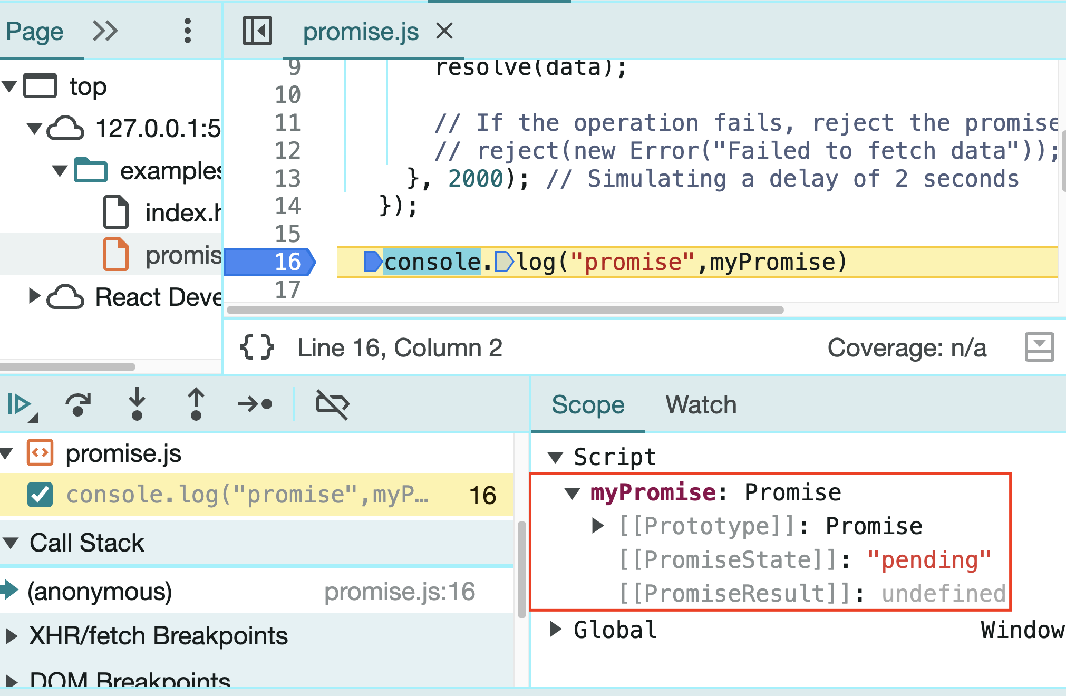1066x696 pixels.
Task: Uncheck the console.log breakpoint checkbox
Action: pyautogui.click(x=41, y=495)
